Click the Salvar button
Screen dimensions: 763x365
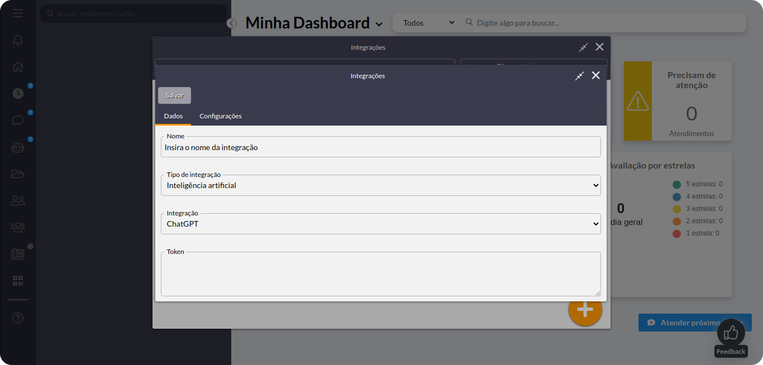175,95
